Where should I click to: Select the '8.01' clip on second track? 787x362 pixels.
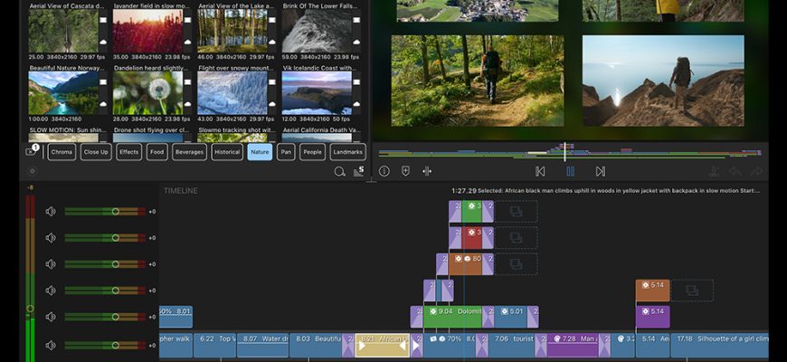tap(175, 317)
